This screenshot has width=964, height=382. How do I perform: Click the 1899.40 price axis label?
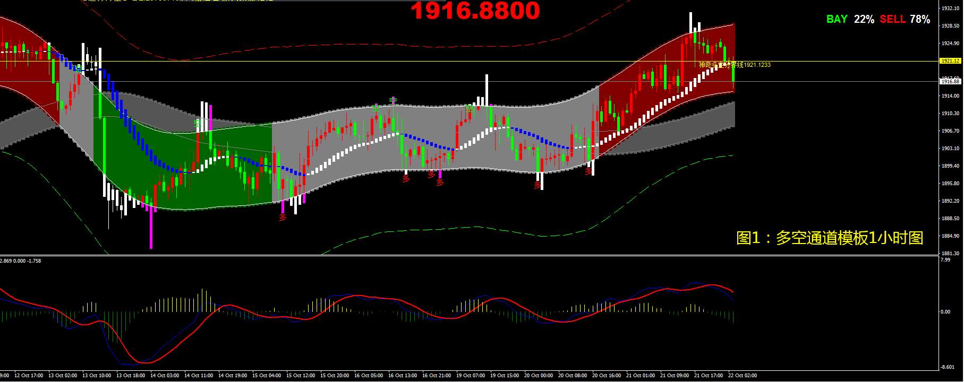pyautogui.click(x=950, y=166)
